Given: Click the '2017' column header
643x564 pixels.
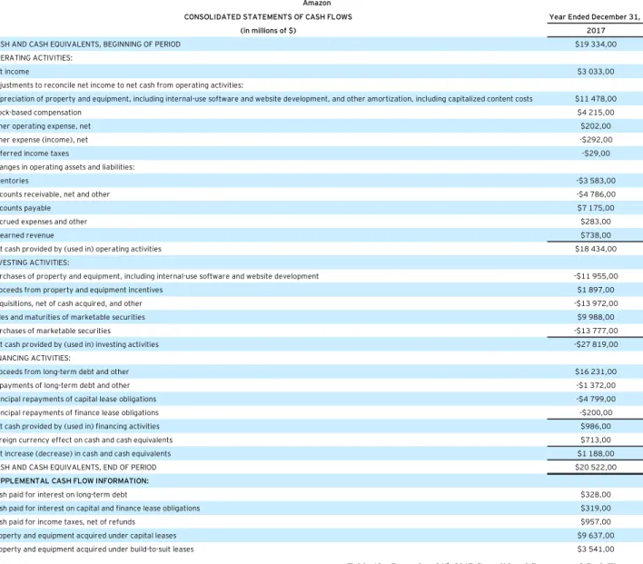Looking at the screenshot, I should pos(596,30).
